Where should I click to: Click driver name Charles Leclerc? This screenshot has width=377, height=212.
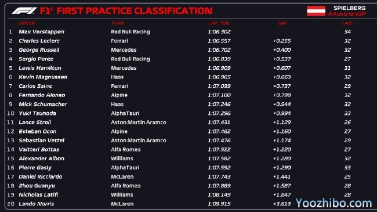pos(39,41)
